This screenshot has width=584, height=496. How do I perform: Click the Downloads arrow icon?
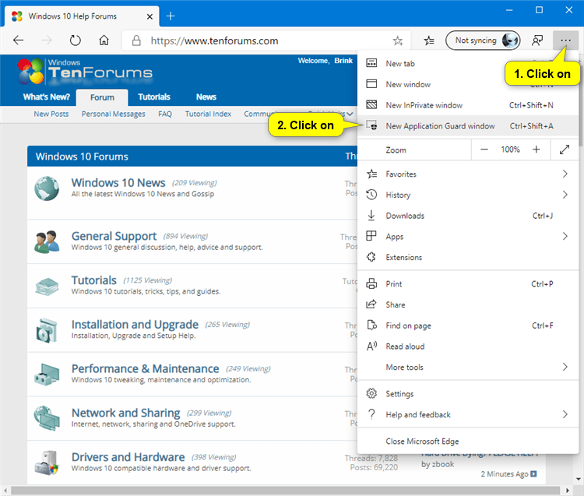pyautogui.click(x=371, y=215)
